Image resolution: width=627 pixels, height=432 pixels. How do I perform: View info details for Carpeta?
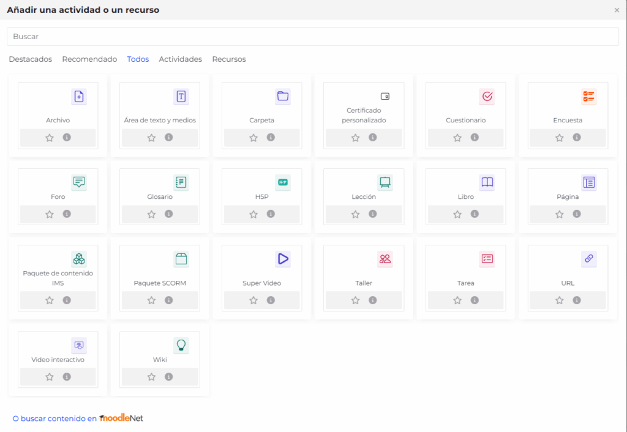point(271,138)
